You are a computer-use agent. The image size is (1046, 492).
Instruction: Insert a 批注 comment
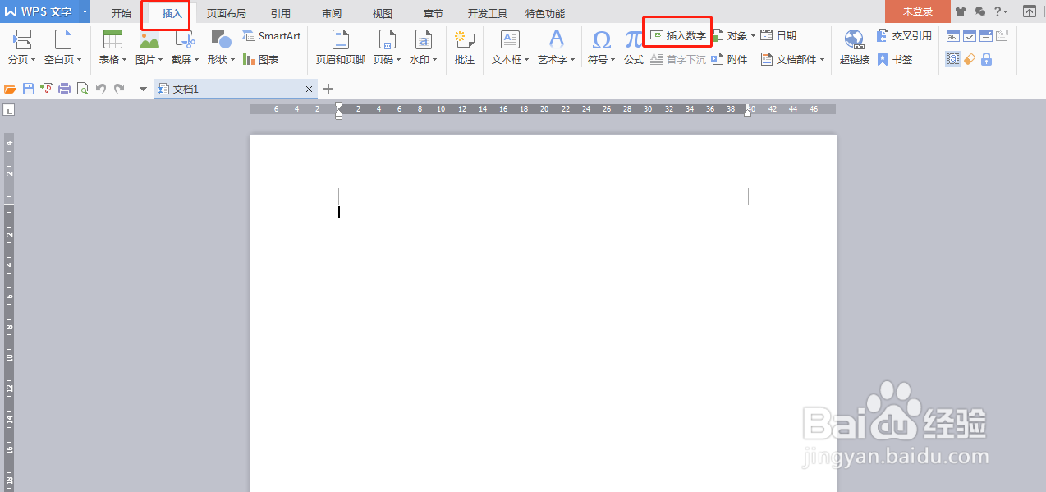pyautogui.click(x=465, y=47)
